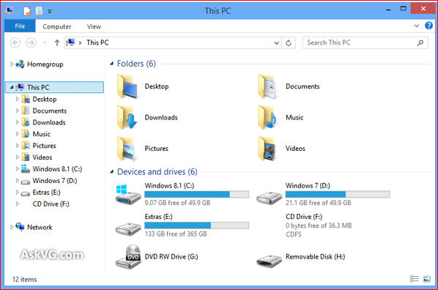The width and height of the screenshot is (438, 290).
Task: Click the breadcrumb chevron before This PC
Action: pos(80,42)
